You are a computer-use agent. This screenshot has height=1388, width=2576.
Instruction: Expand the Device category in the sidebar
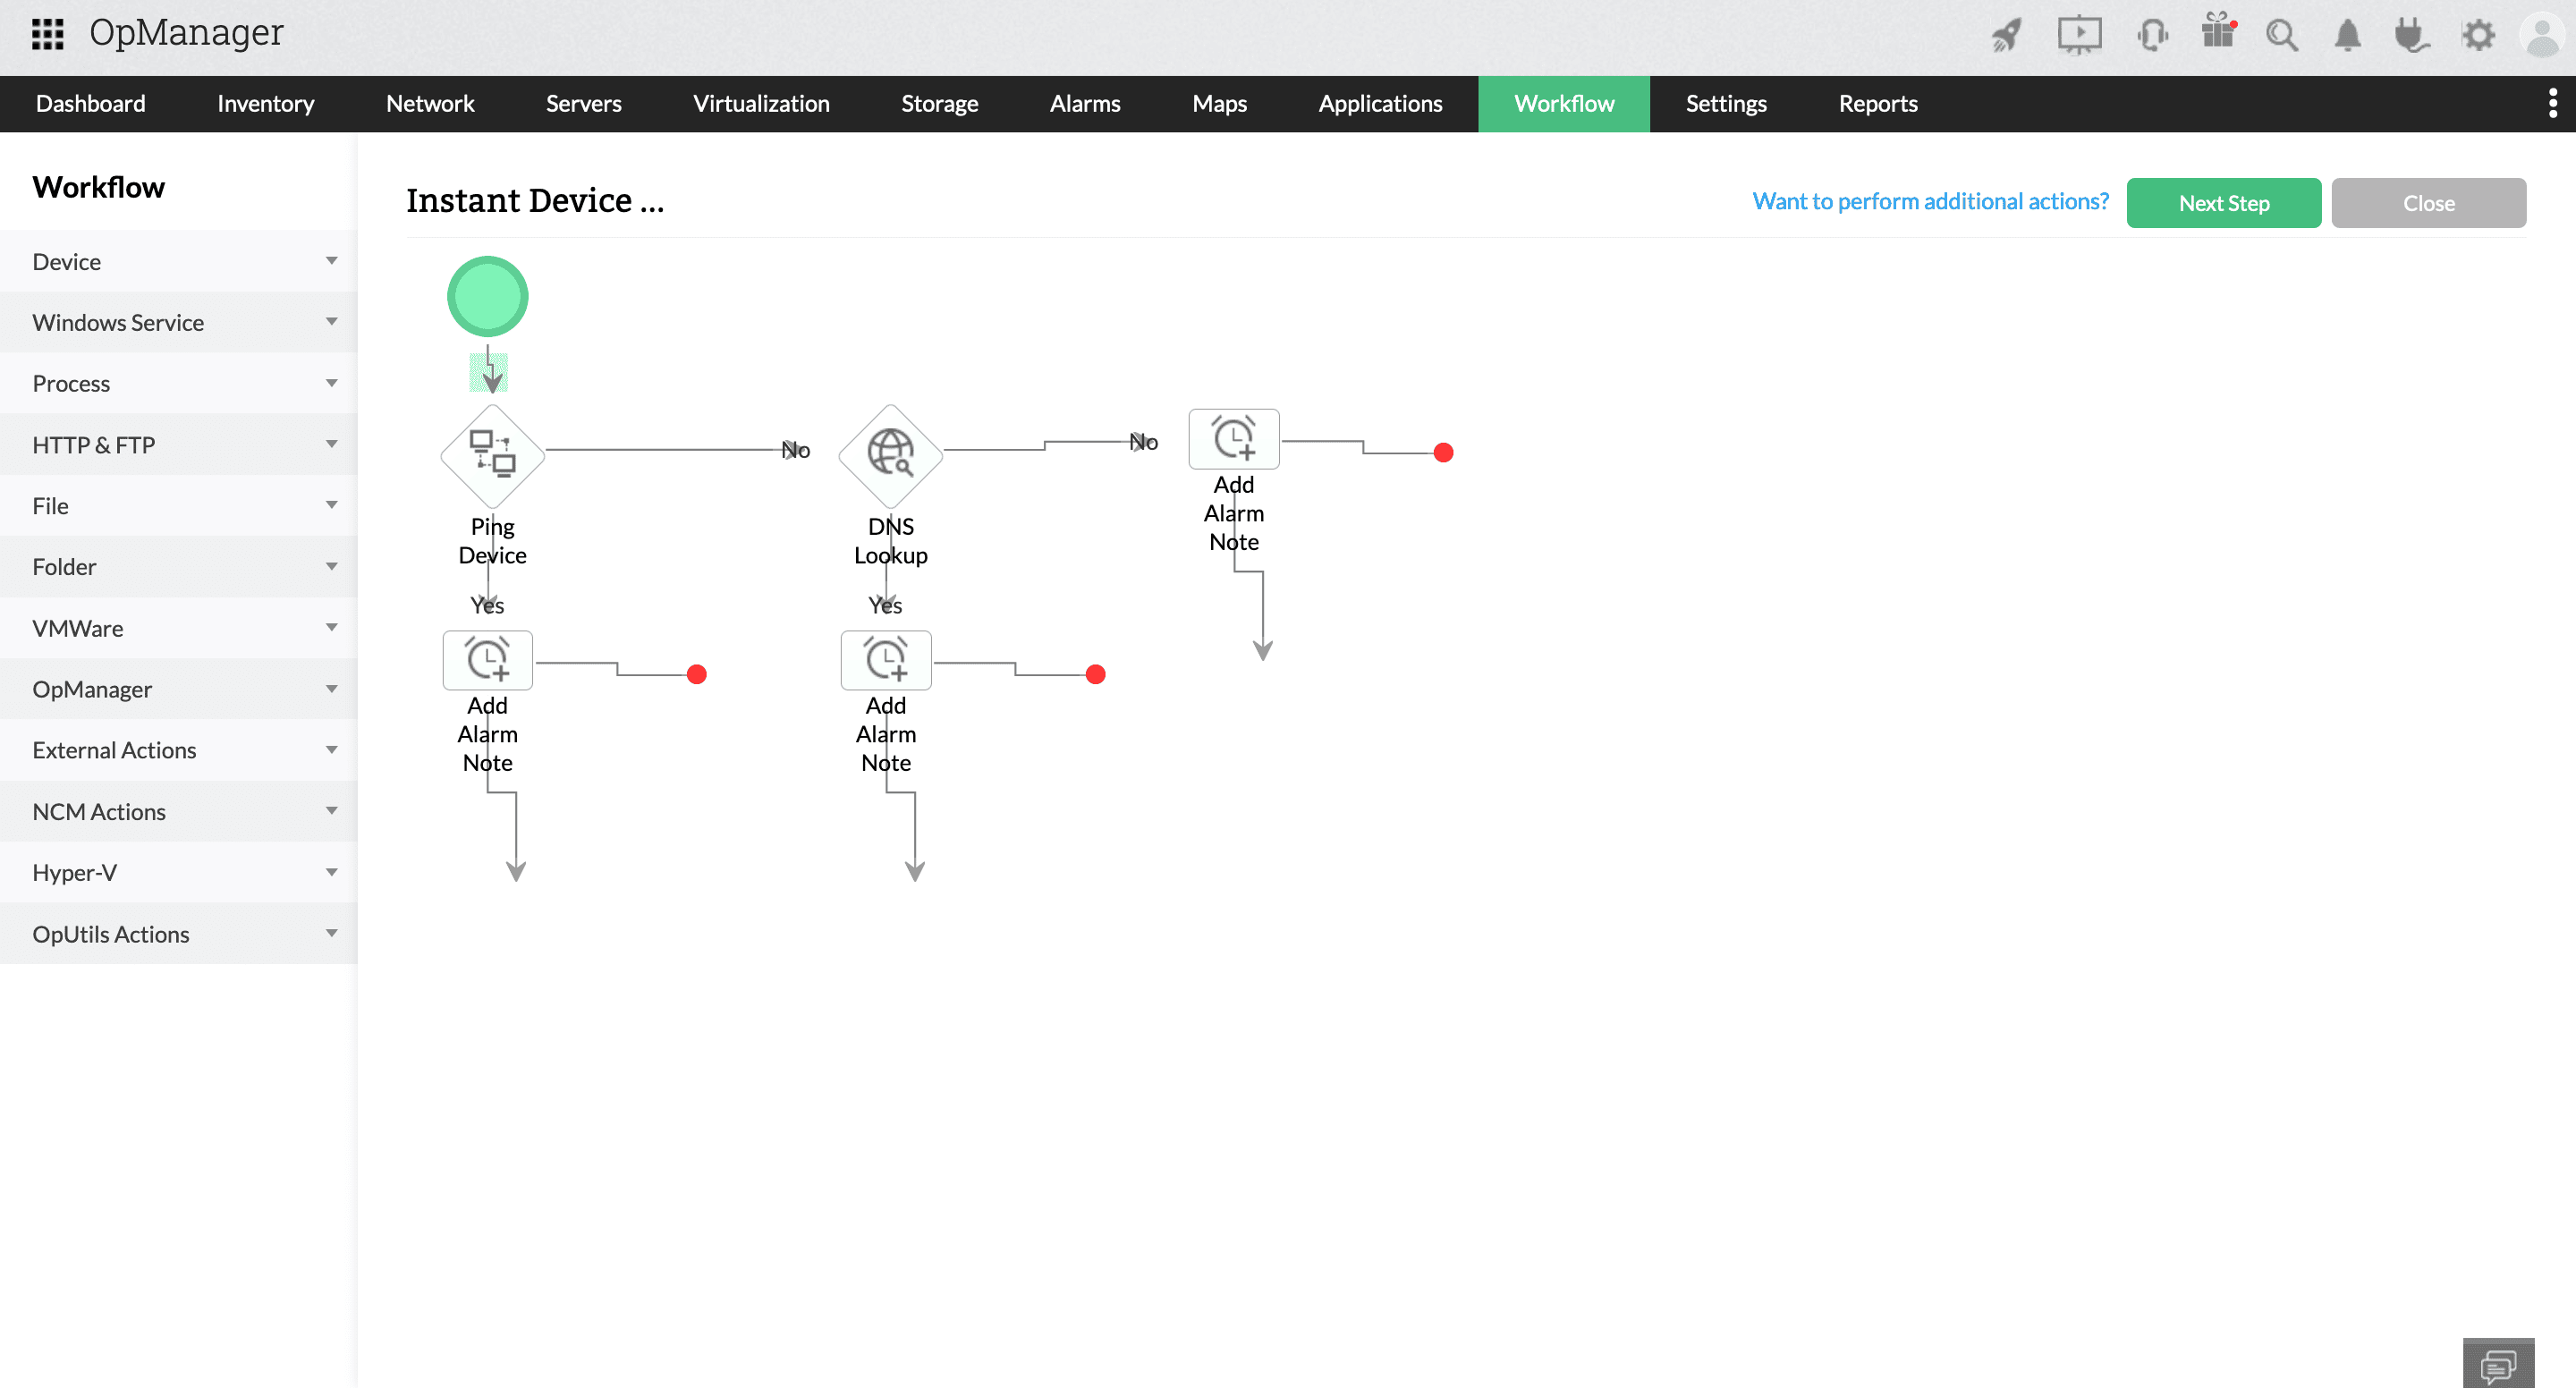point(178,260)
